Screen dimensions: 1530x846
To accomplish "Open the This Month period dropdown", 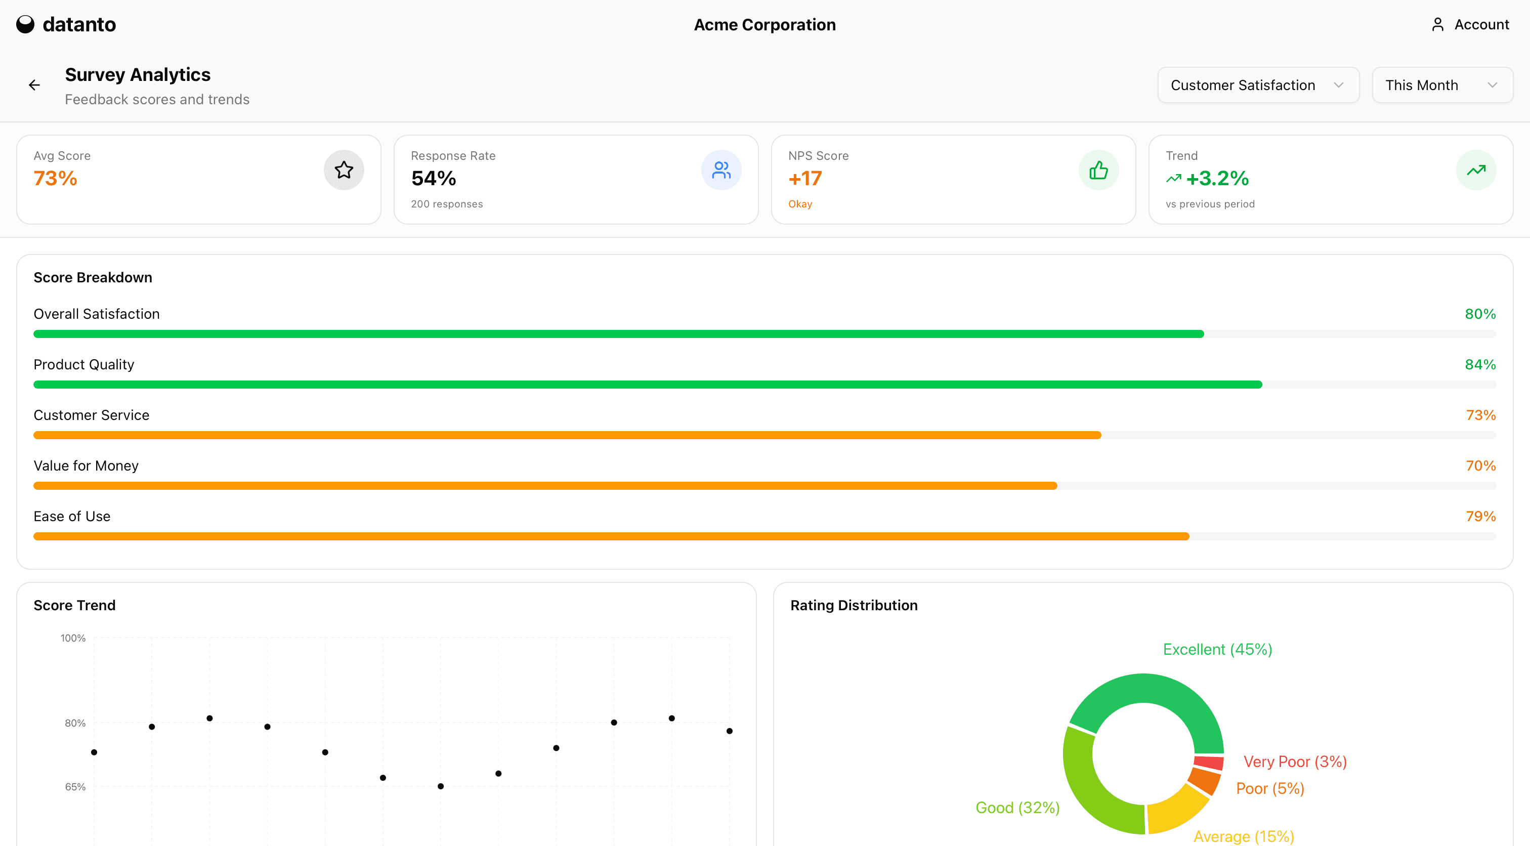I will pos(1441,86).
